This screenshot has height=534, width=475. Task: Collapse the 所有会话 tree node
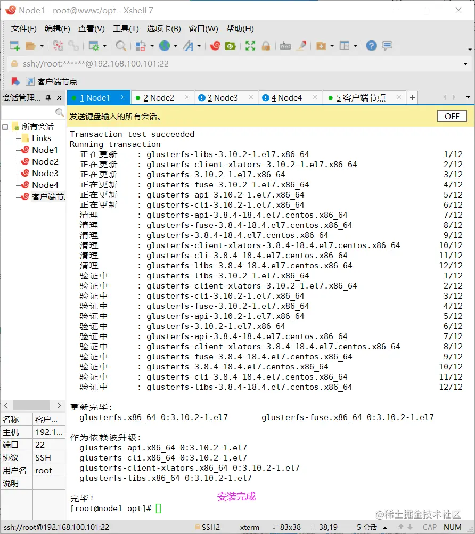click(5, 127)
